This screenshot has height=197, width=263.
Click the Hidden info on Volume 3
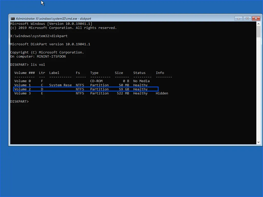click(x=162, y=93)
